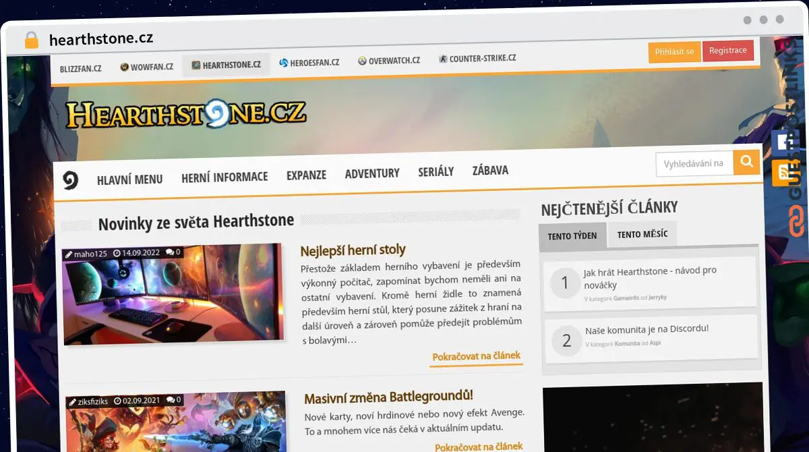
Task: Click the orange chain link icon
Action: 798,221
